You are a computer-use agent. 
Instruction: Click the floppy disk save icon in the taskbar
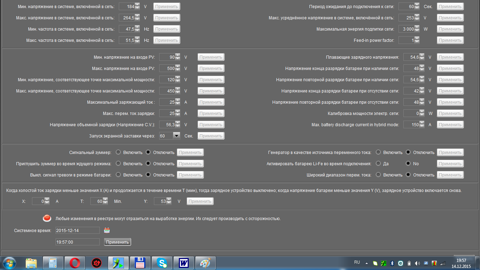coord(140,263)
